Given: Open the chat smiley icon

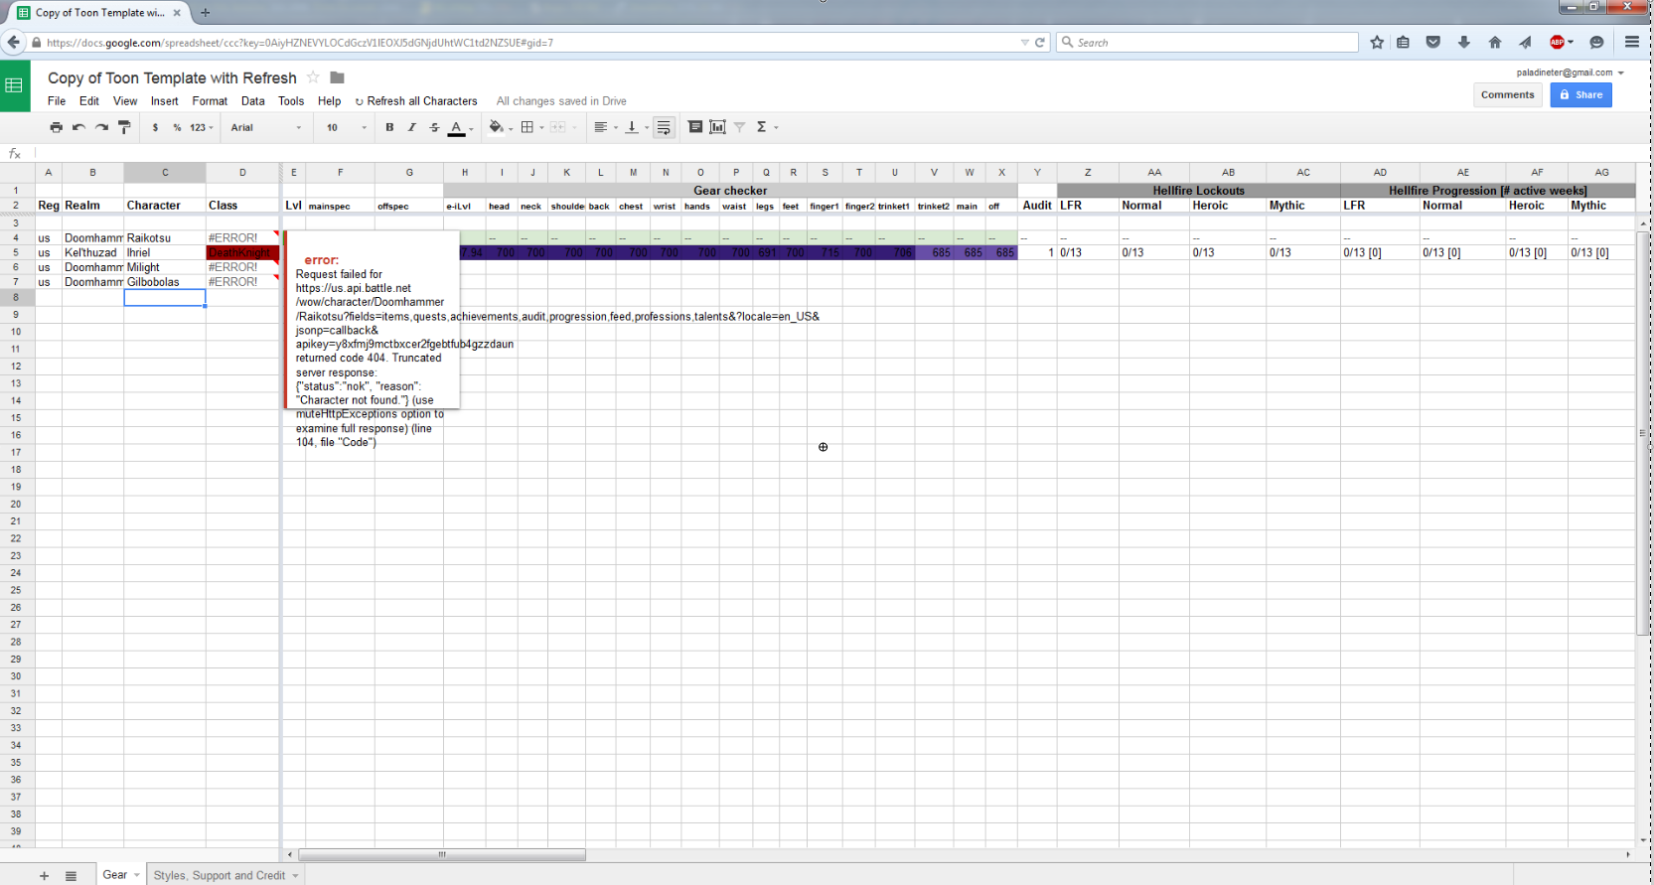Looking at the screenshot, I should coord(1596,43).
